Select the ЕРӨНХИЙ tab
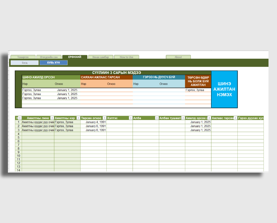This screenshot has height=223, width=277. 75,57
